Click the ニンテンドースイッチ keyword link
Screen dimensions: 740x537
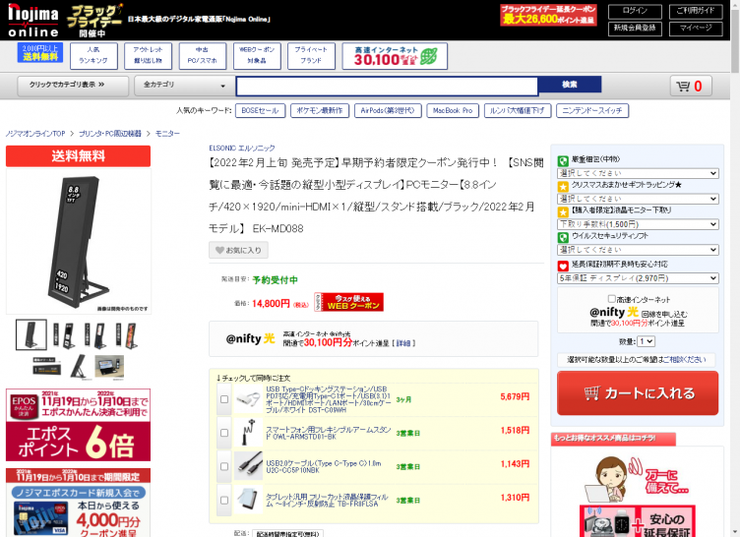(x=592, y=111)
